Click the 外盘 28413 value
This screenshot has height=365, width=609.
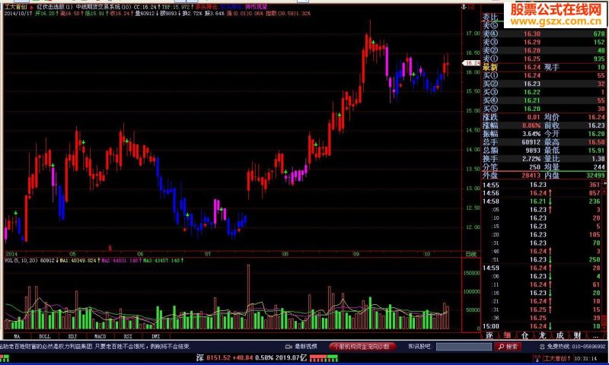point(531,176)
